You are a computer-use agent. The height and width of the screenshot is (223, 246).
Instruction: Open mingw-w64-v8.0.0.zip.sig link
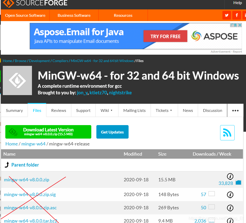coord(30,195)
